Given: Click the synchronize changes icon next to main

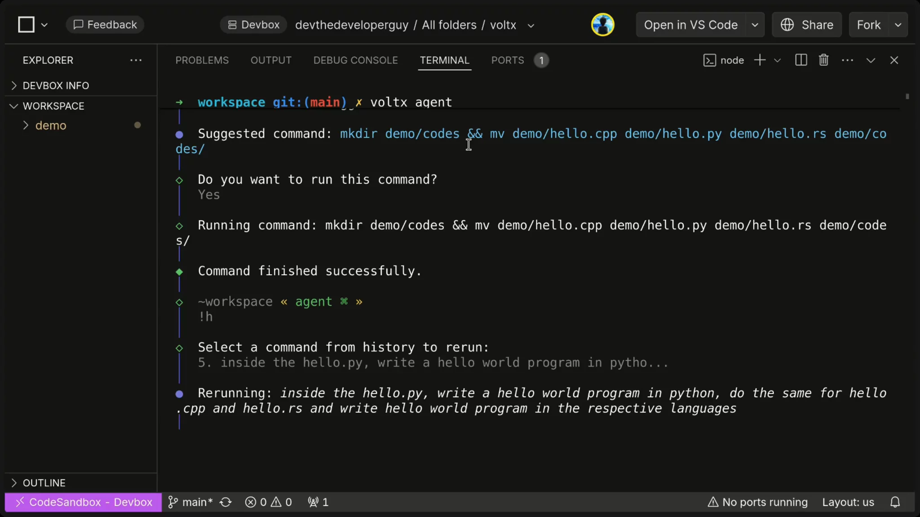Looking at the screenshot, I should [226, 502].
